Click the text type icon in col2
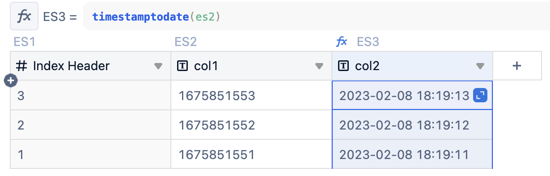This screenshot has width=550, height=176. (343, 66)
